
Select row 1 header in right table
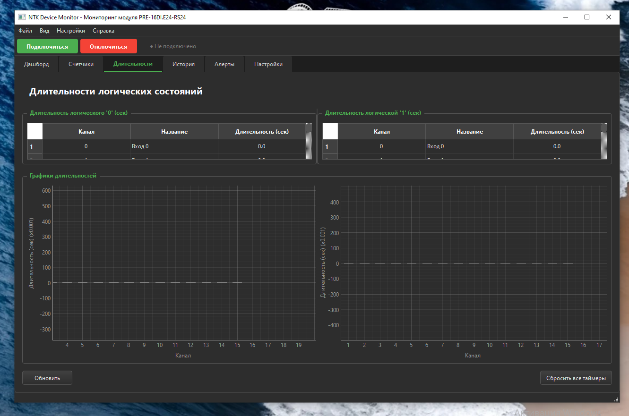(x=330, y=146)
